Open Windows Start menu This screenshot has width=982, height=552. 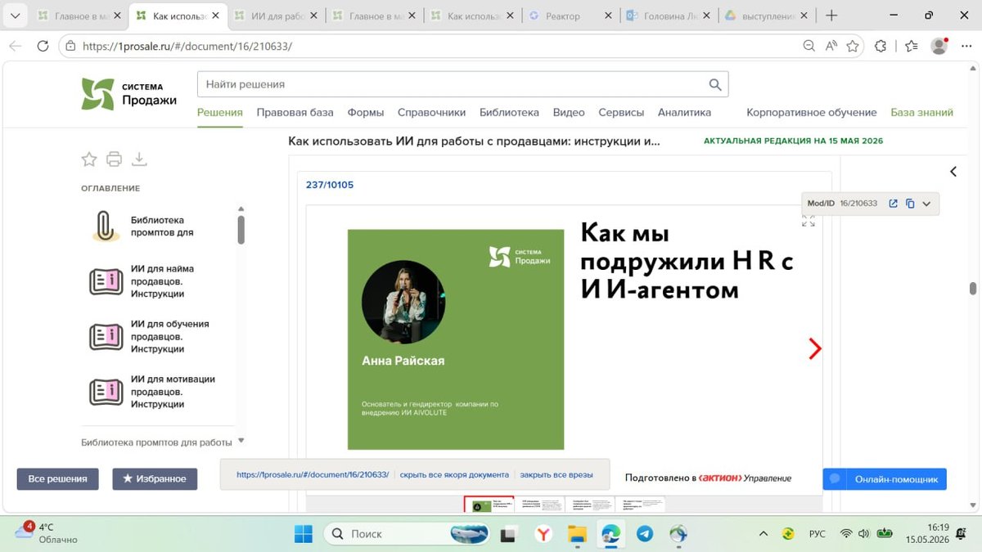pyautogui.click(x=303, y=534)
